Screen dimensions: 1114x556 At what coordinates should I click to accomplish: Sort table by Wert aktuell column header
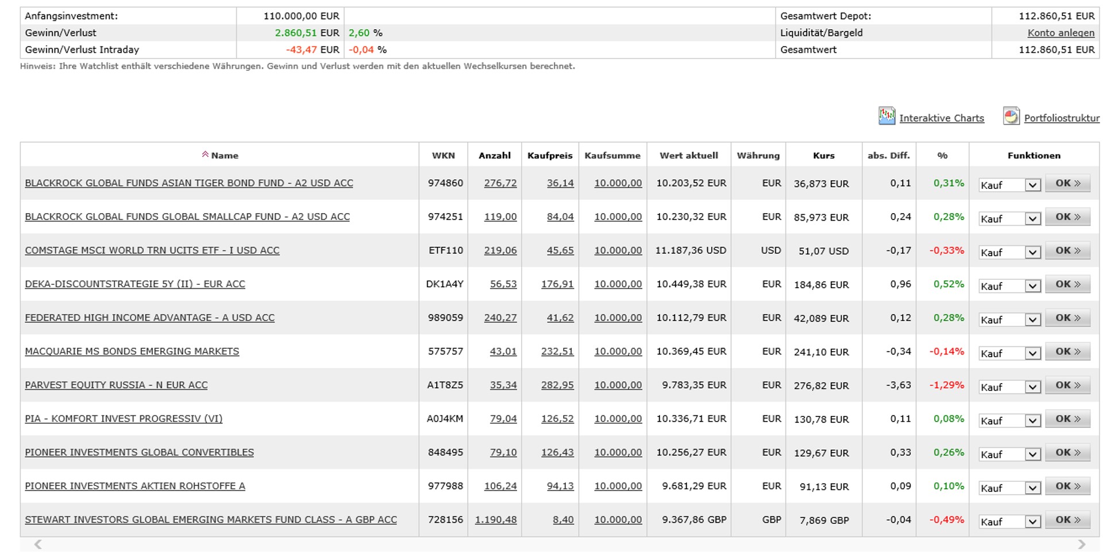tap(688, 156)
